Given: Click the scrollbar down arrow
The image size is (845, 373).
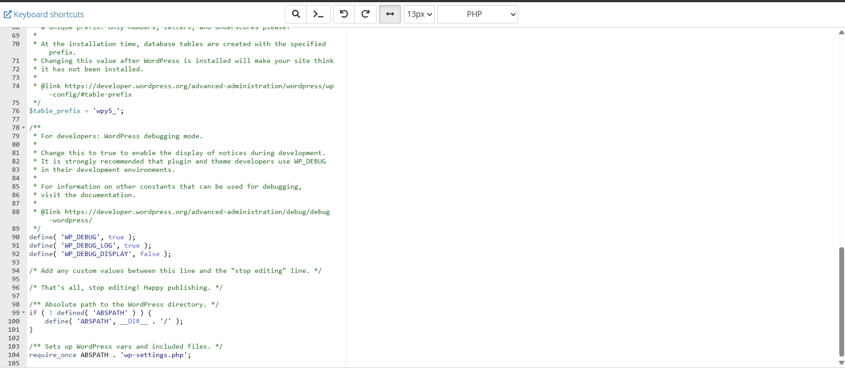Looking at the screenshot, I should [x=841, y=363].
